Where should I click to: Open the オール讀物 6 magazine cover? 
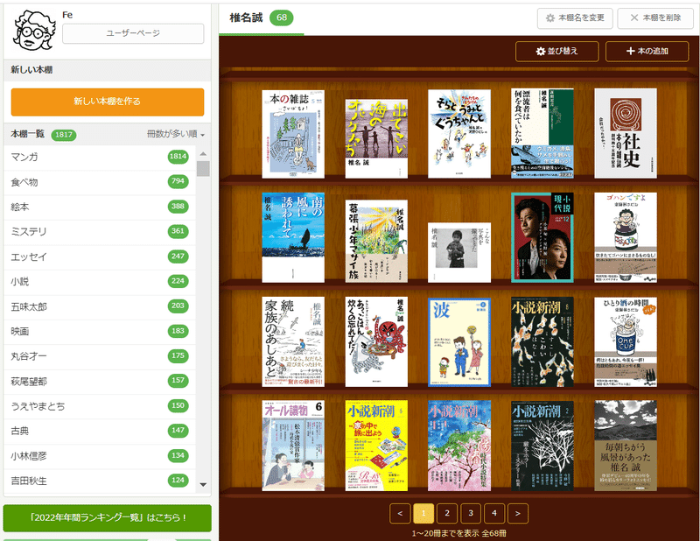point(293,446)
